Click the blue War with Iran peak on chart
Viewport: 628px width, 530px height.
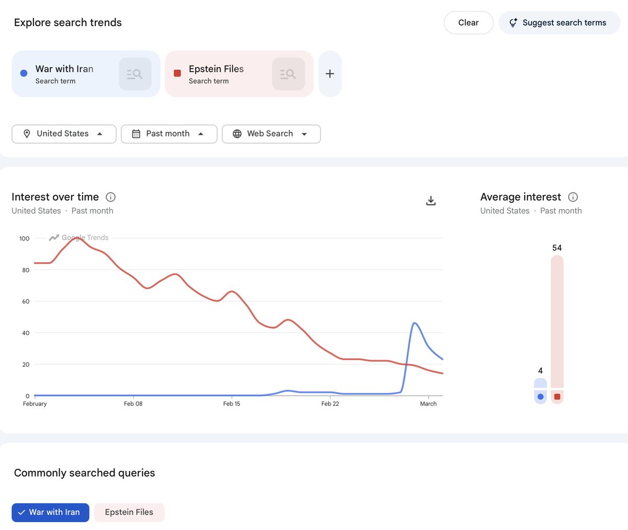[x=414, y=323]
